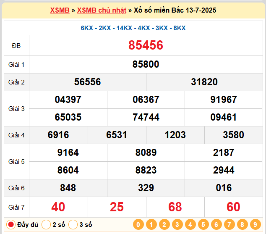This screenshot has height=234, width=266.
Task: Click Giải 3 number 04397
Action: [x=68, y=100]
